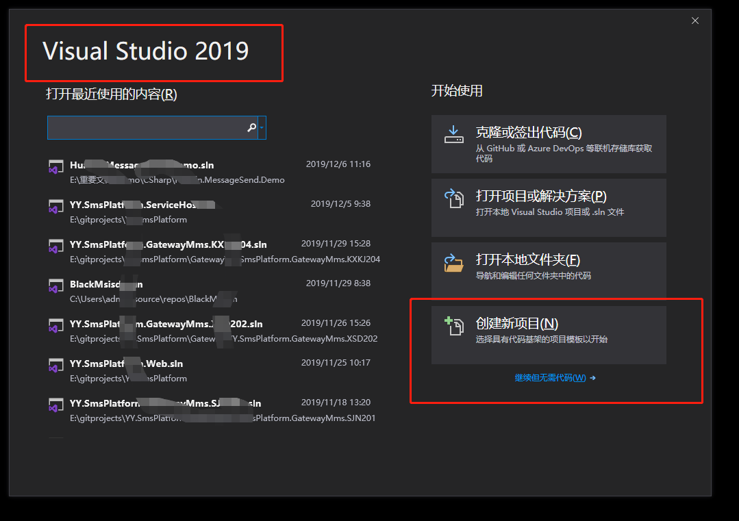Click 继续但无需代码(W) link

pyautogui.click(x=550, y=378)
